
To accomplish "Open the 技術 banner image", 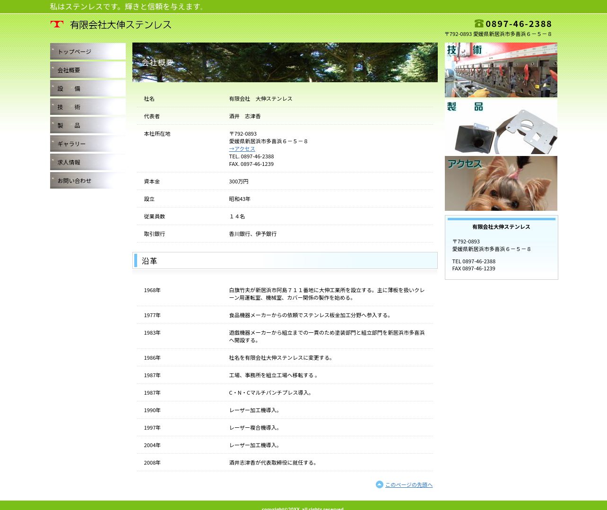I will click(501, 70).
